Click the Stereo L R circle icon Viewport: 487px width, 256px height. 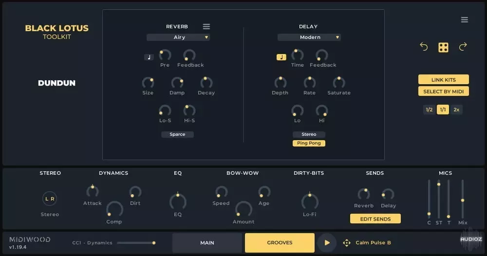[50, 199]
